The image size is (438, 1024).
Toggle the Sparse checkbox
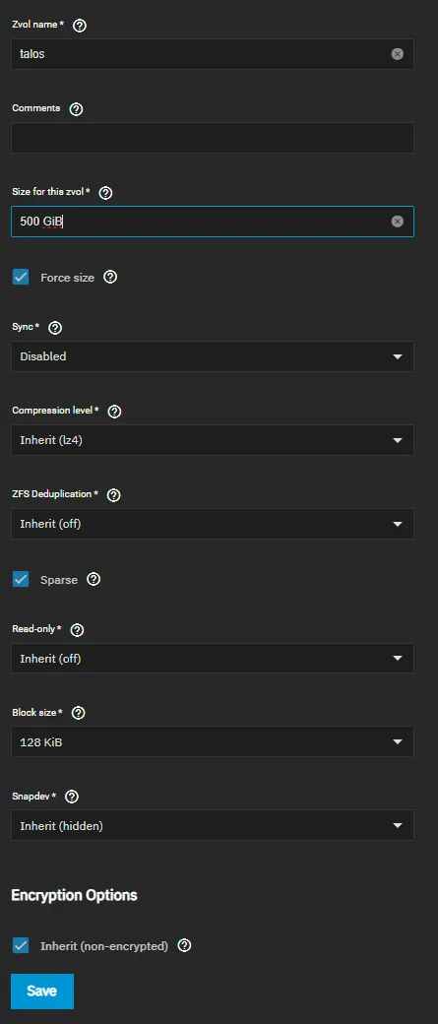point(21,579)
